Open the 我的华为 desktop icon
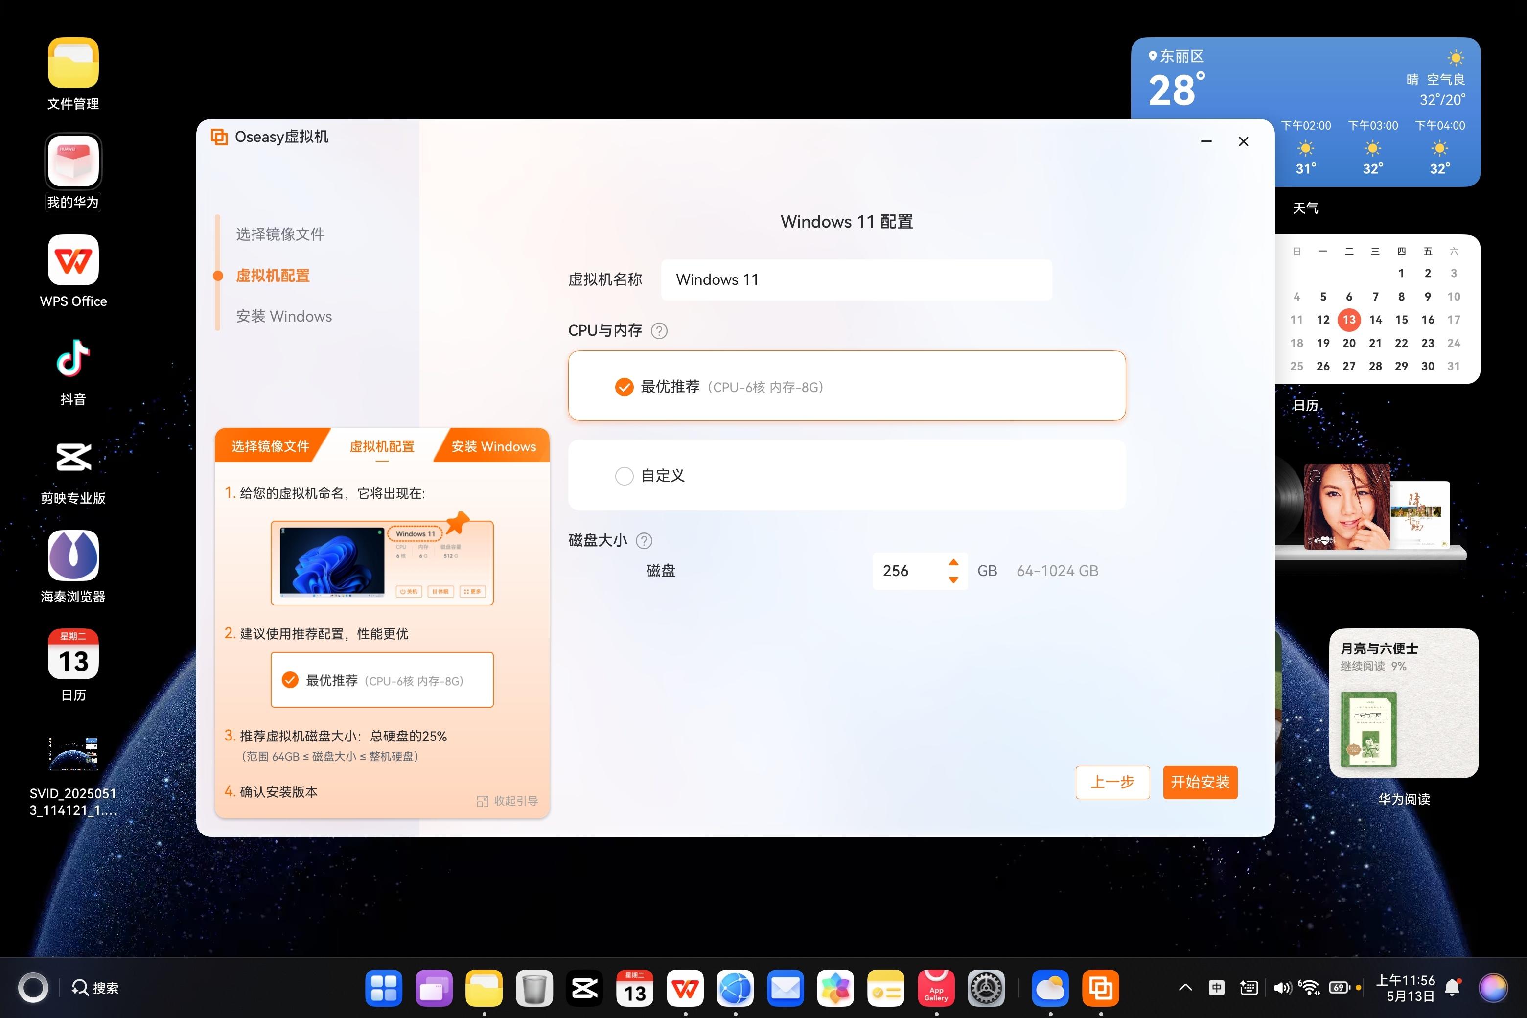The image size is (1527, 1018). coord(73,161)
